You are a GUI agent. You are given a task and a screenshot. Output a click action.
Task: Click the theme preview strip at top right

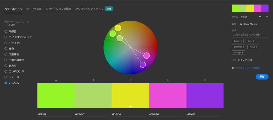(x=250, y=8)
